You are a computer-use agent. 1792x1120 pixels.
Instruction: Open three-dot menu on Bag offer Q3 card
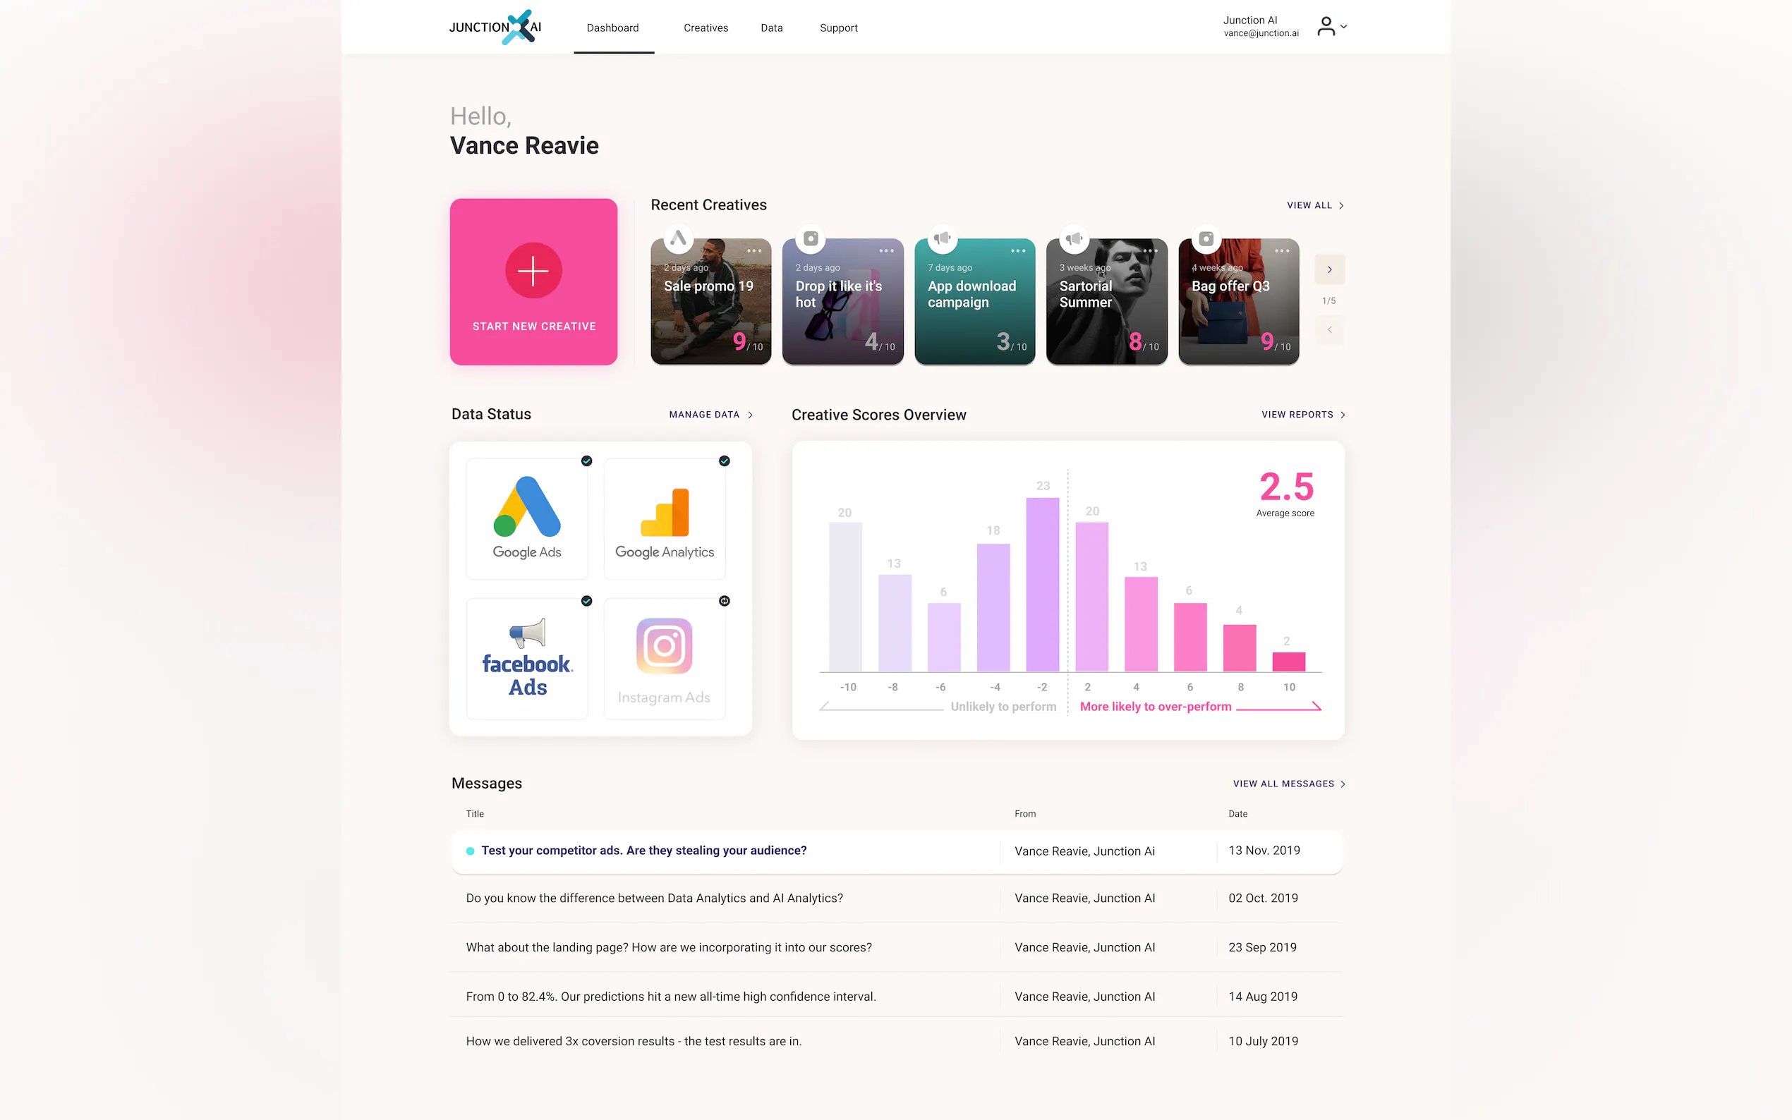(x=1282, y=251)
